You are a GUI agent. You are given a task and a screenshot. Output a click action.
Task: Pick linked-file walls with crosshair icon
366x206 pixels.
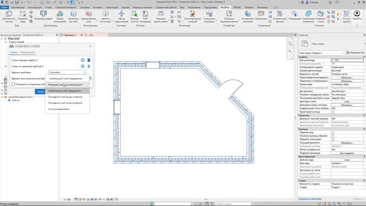82,66
